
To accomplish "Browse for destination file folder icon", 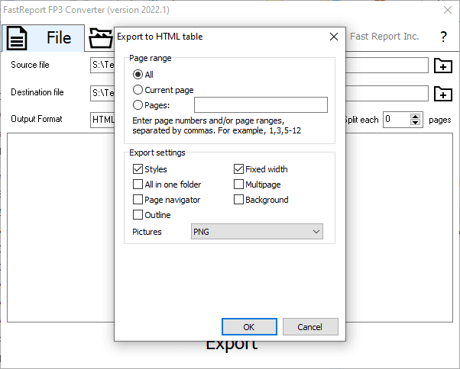I will pyautogui.click(x=443, y=93).
